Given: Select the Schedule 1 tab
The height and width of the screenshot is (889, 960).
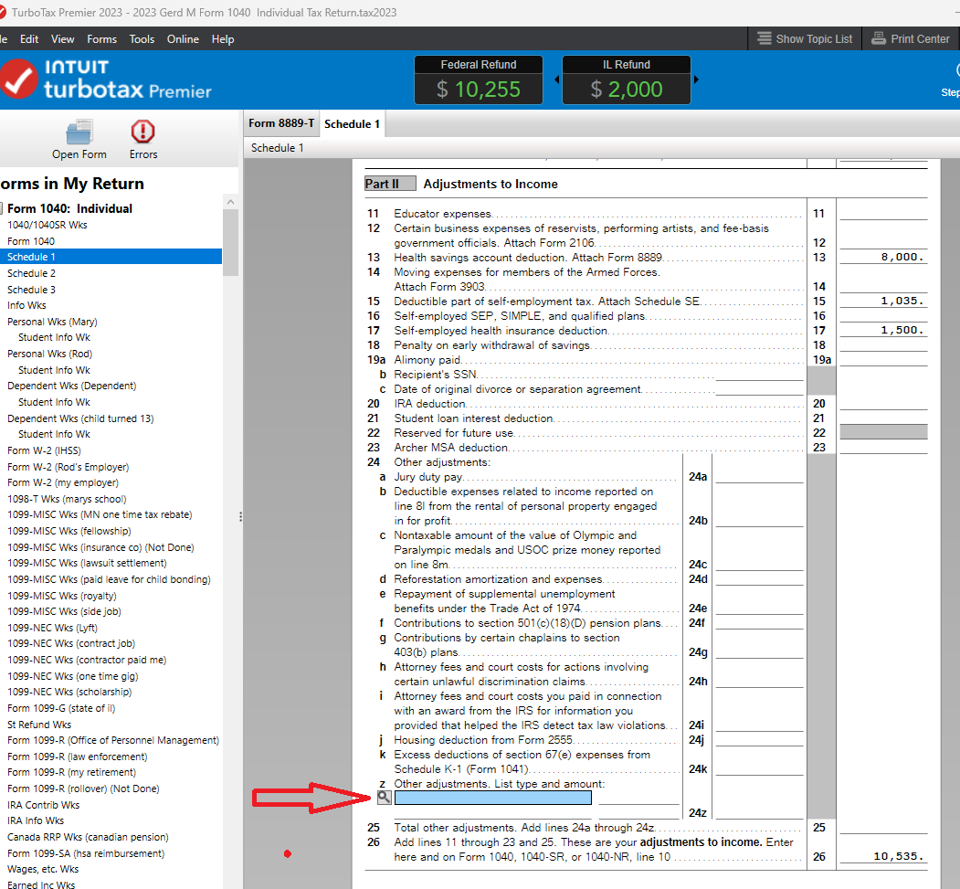Looking at the screenshot, I should (x=352, y=123).
